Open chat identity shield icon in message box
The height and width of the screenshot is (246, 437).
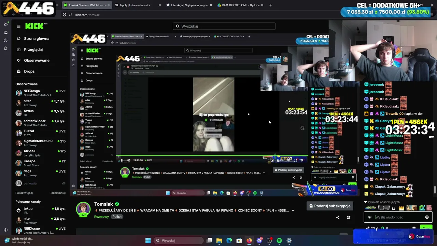[x=370, y=217]
